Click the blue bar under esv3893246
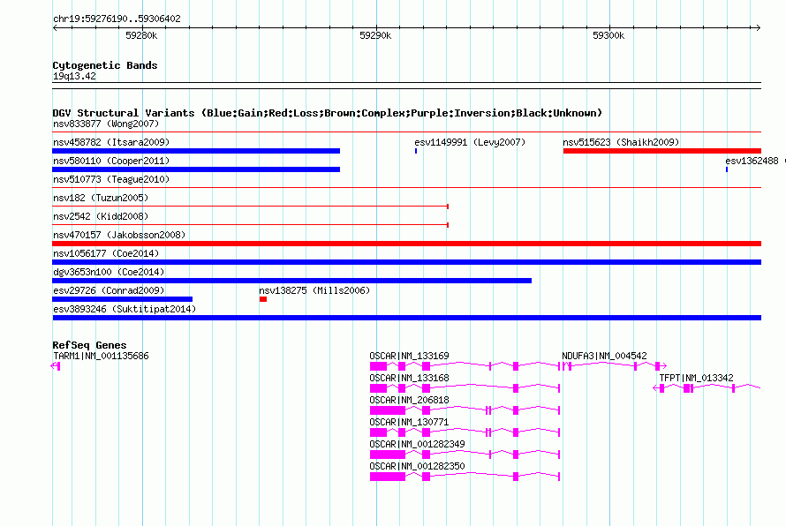Viewport: 786px width, 526px height. click(406, 318)
